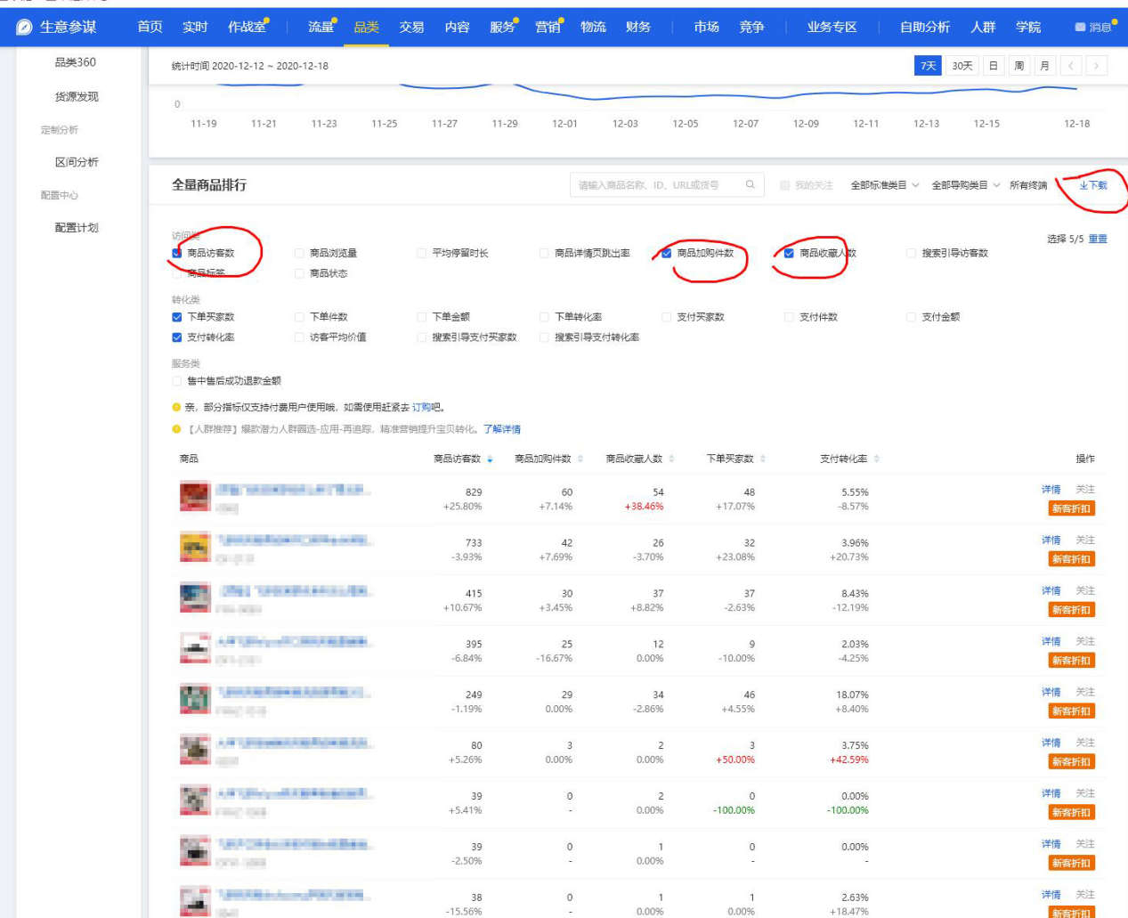Open thumbnail of product with 733 visitors
This screenshot has height=918, width=1128.
click(195, 548)
